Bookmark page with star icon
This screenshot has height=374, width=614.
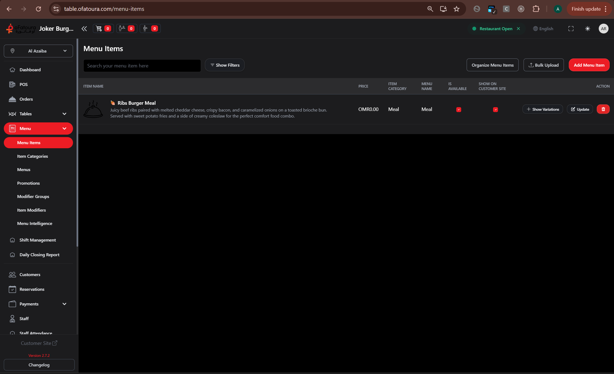click(x=457, y=9)
